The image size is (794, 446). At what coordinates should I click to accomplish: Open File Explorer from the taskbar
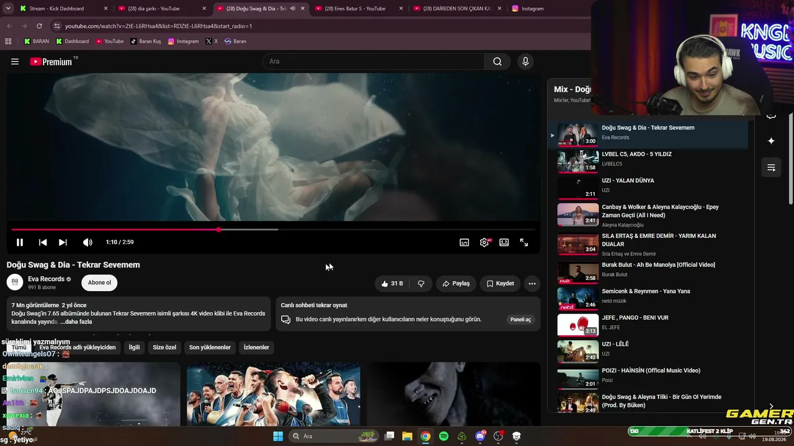point(407,436)
